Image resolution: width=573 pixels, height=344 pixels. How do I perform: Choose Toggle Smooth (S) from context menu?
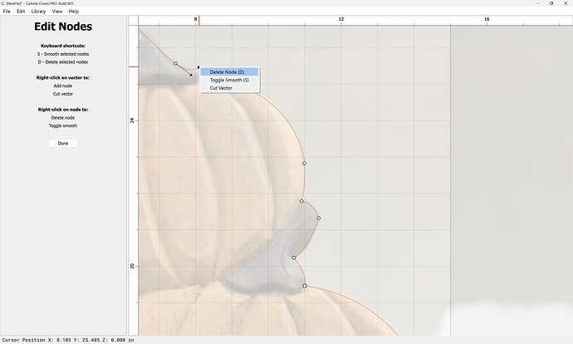tap(229, 80)
